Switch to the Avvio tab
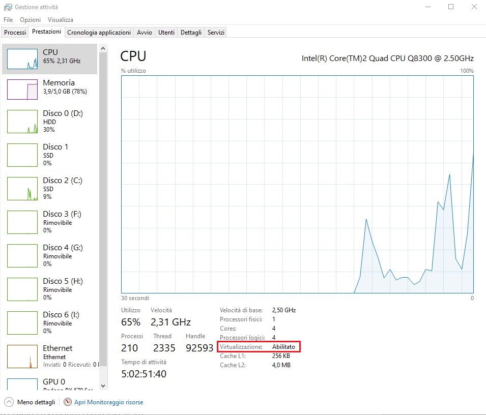Image resolution: width=486 pixels, height=415 pixels. pos(145,32)
